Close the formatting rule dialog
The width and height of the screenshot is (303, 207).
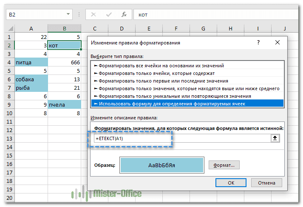tap(278, 42)
